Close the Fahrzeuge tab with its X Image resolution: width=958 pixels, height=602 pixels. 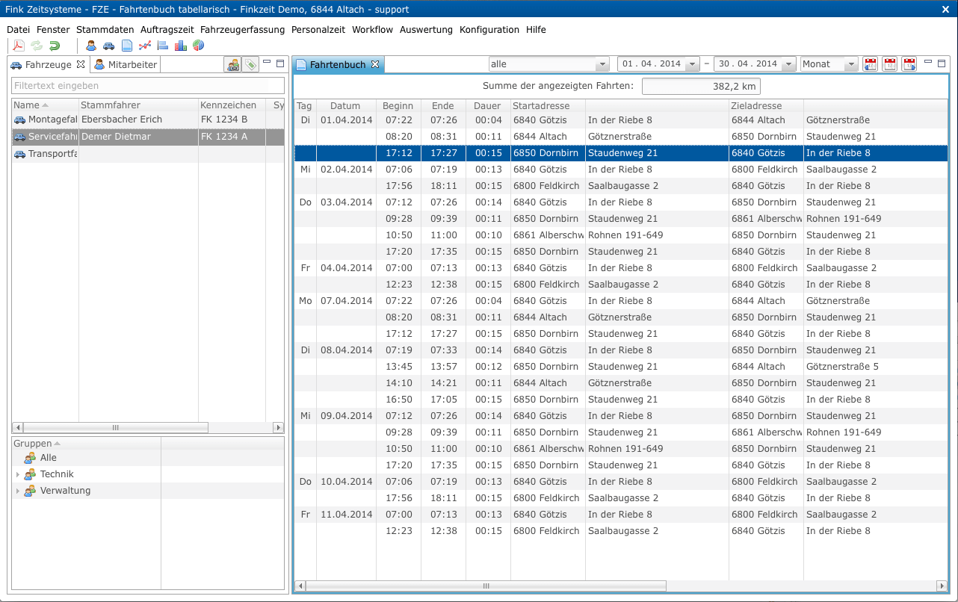point(81,64)
